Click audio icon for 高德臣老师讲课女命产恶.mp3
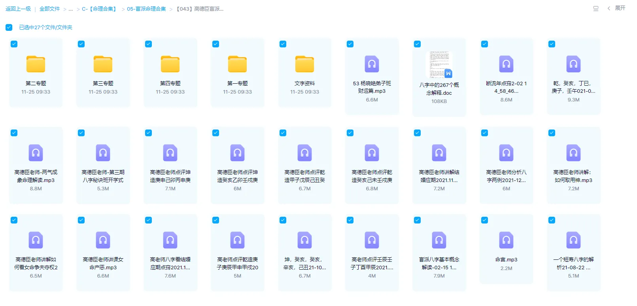 pos(103,240)
